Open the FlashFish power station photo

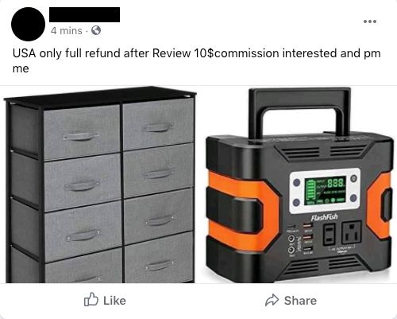pos(299,185)
